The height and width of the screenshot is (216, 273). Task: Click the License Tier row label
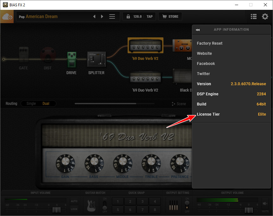(x=208, y=114)
